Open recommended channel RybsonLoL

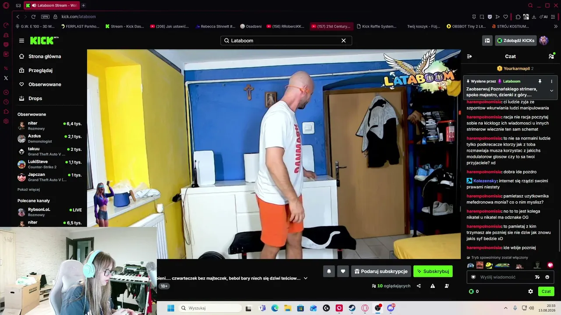pos(50,212)
